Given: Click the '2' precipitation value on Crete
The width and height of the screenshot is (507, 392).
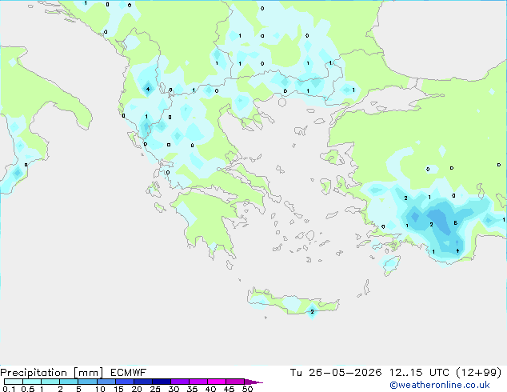Looking at the screenshot, I should click(x=312, y=312).
